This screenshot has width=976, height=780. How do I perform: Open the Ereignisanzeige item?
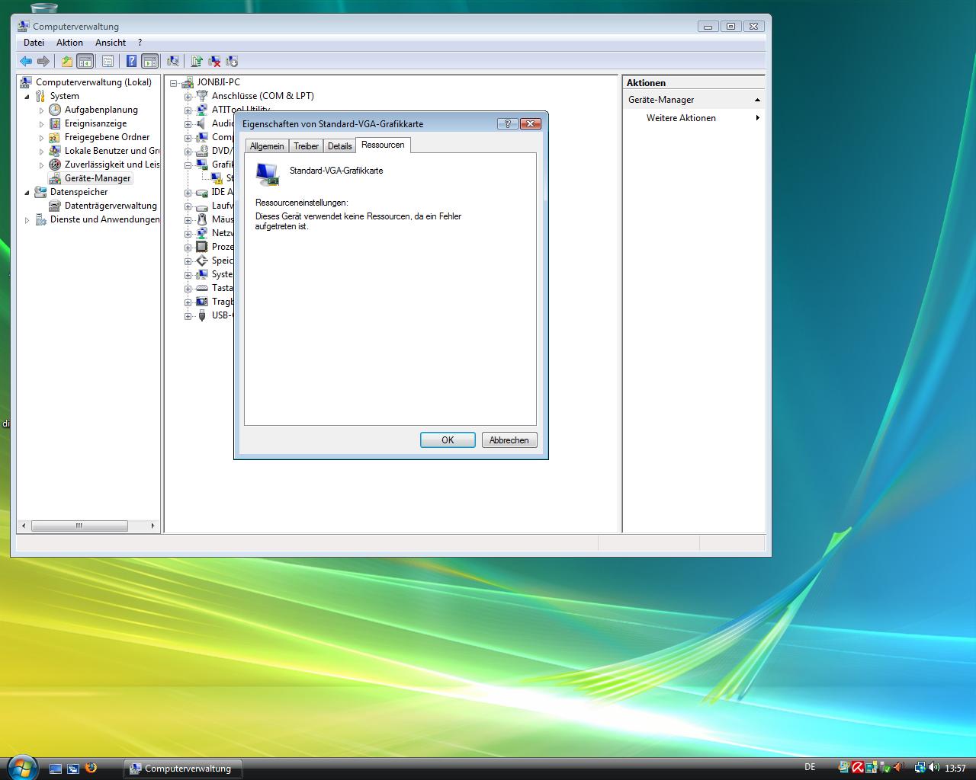(95, 123)
